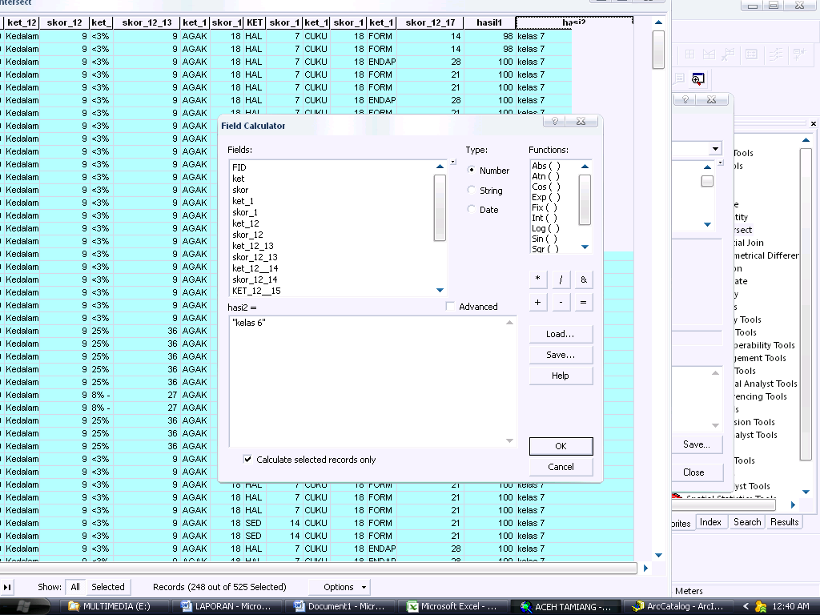
Task: Click the magnifier window icon on the right toolbar
Action: pyautogui.click(x=697, y=79)
